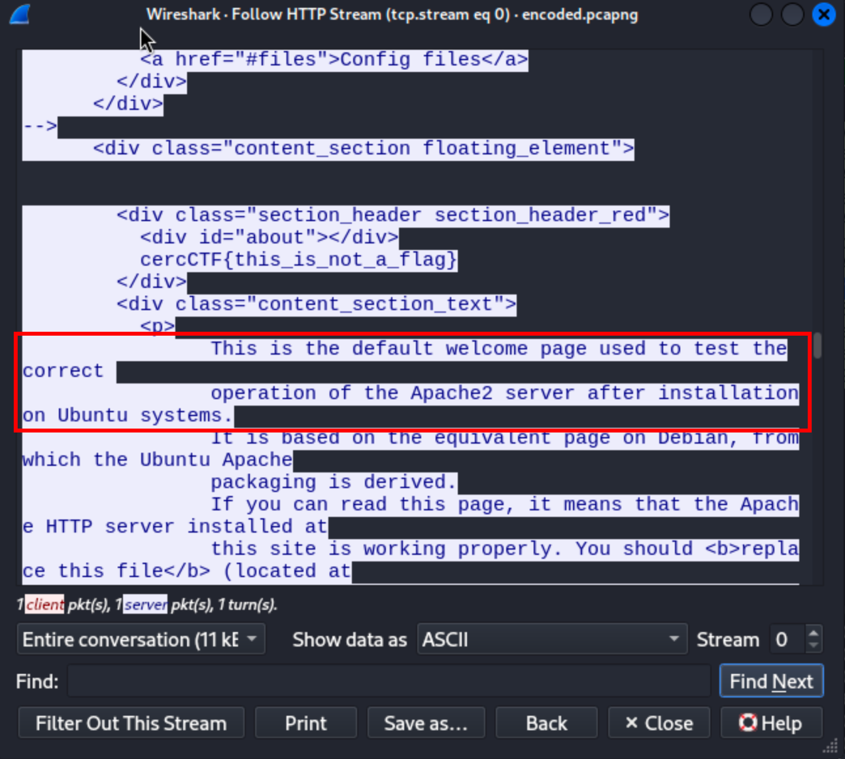Open the Show data as ASCII dropdown
Viewport: 845px width, 759px height.
[x=552, y=639]
